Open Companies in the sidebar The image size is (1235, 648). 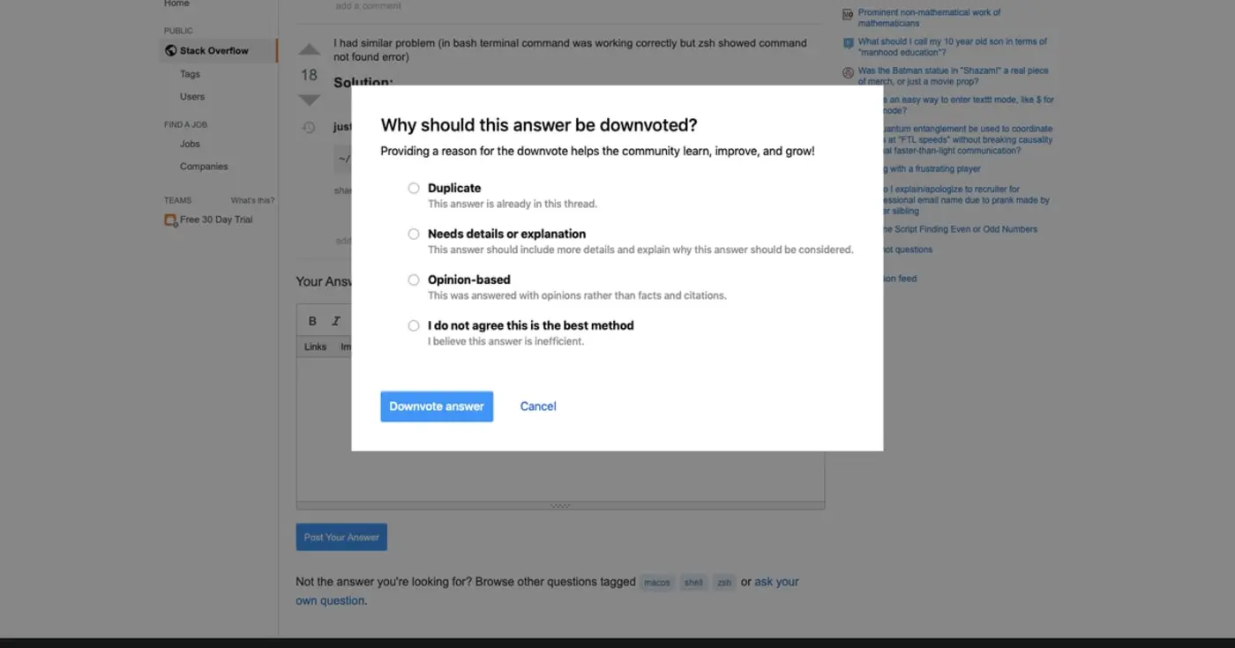coord(204,167)
